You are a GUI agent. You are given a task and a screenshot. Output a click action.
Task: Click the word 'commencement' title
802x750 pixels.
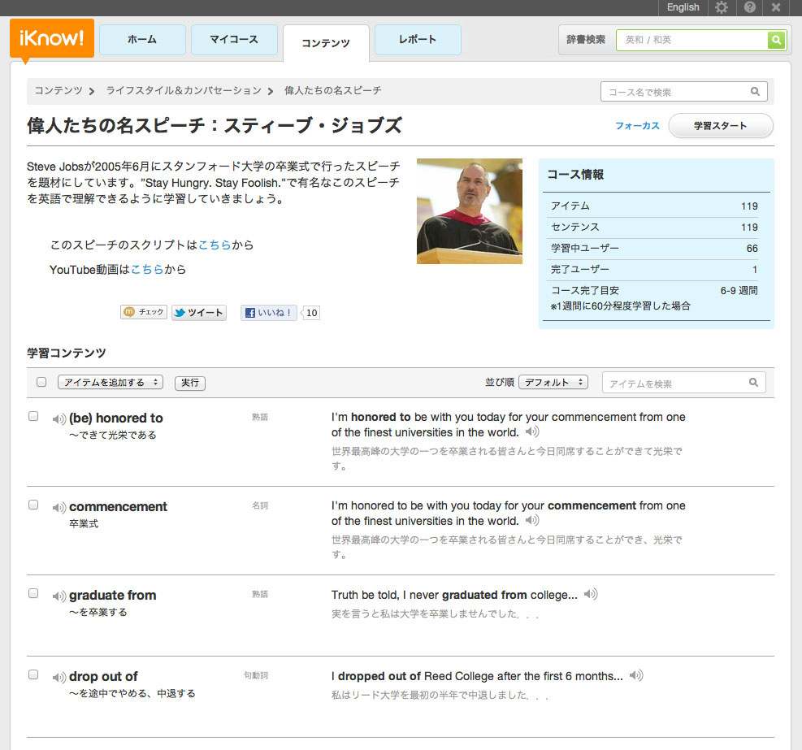tap(118, 506)
